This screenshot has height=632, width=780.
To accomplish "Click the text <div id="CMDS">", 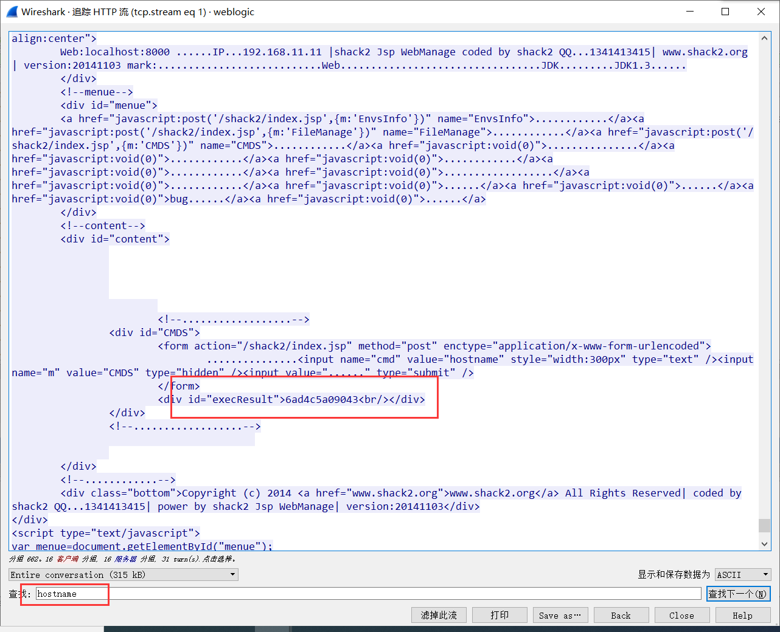I will 155,332.
